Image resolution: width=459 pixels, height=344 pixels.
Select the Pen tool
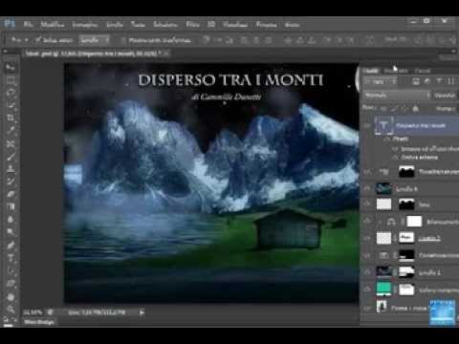point(11,245)
